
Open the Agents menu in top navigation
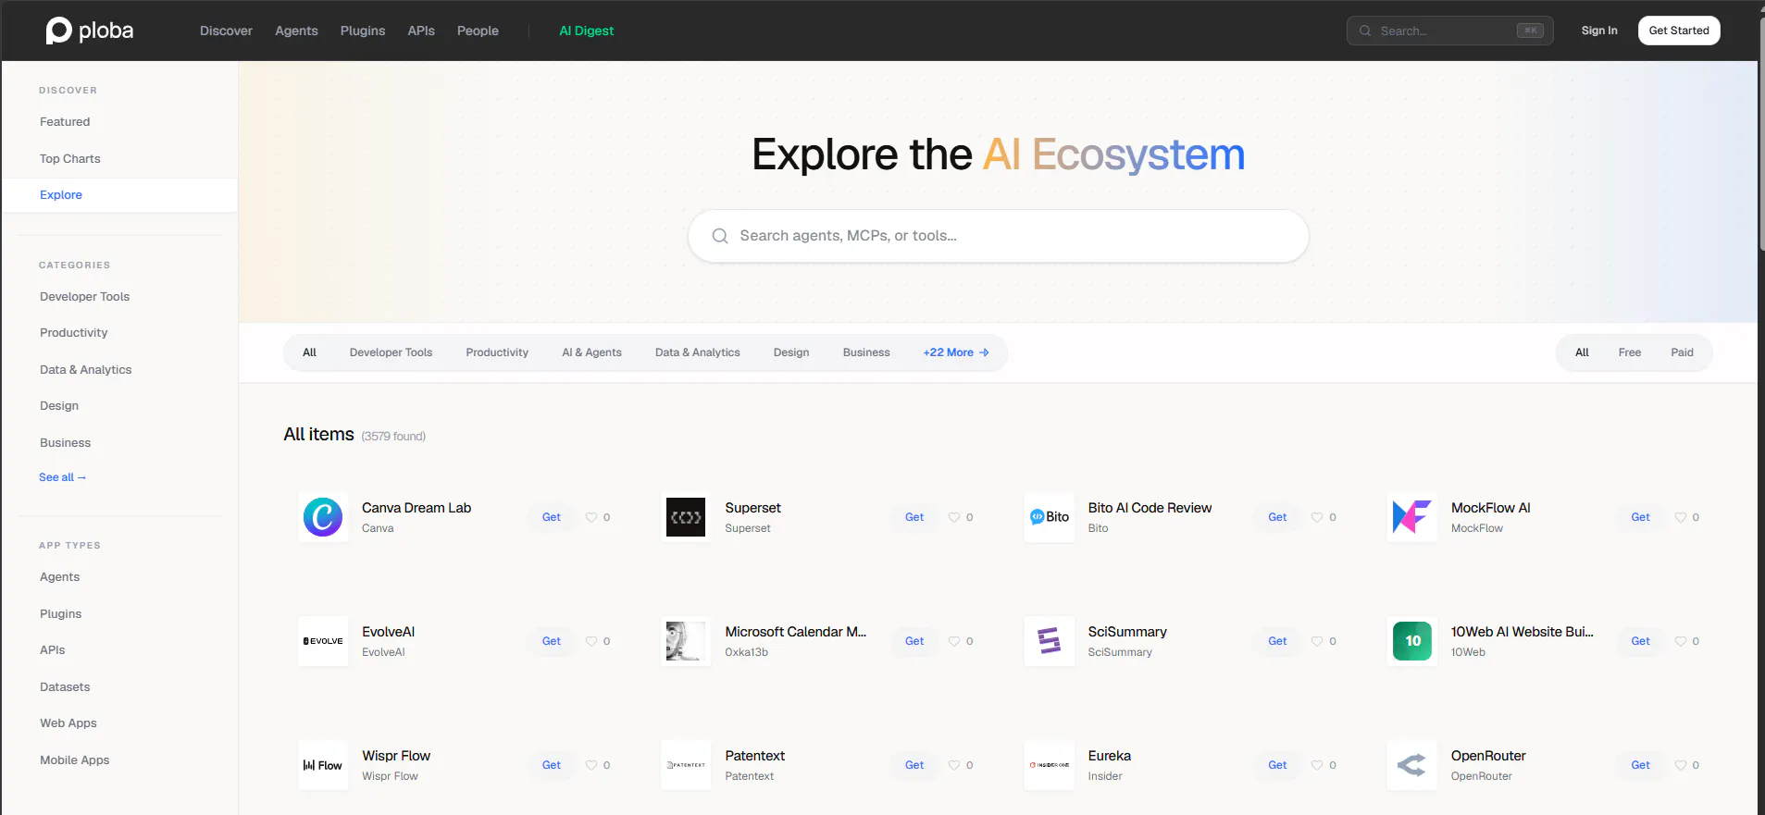pyautogui.click(x=296, y=31)
